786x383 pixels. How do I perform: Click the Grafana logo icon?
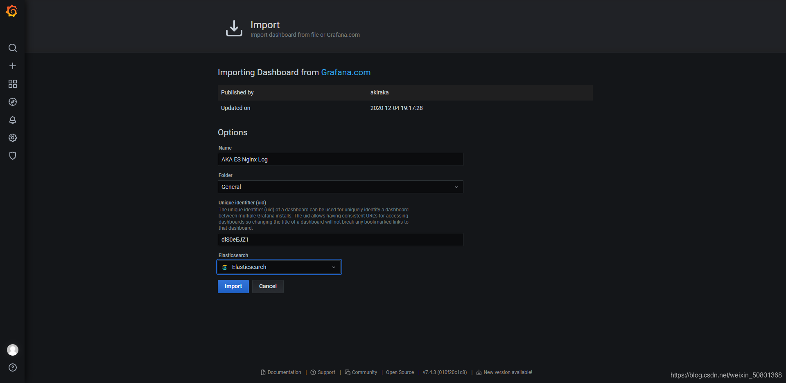pyautogui.click(x=12, y=11)
